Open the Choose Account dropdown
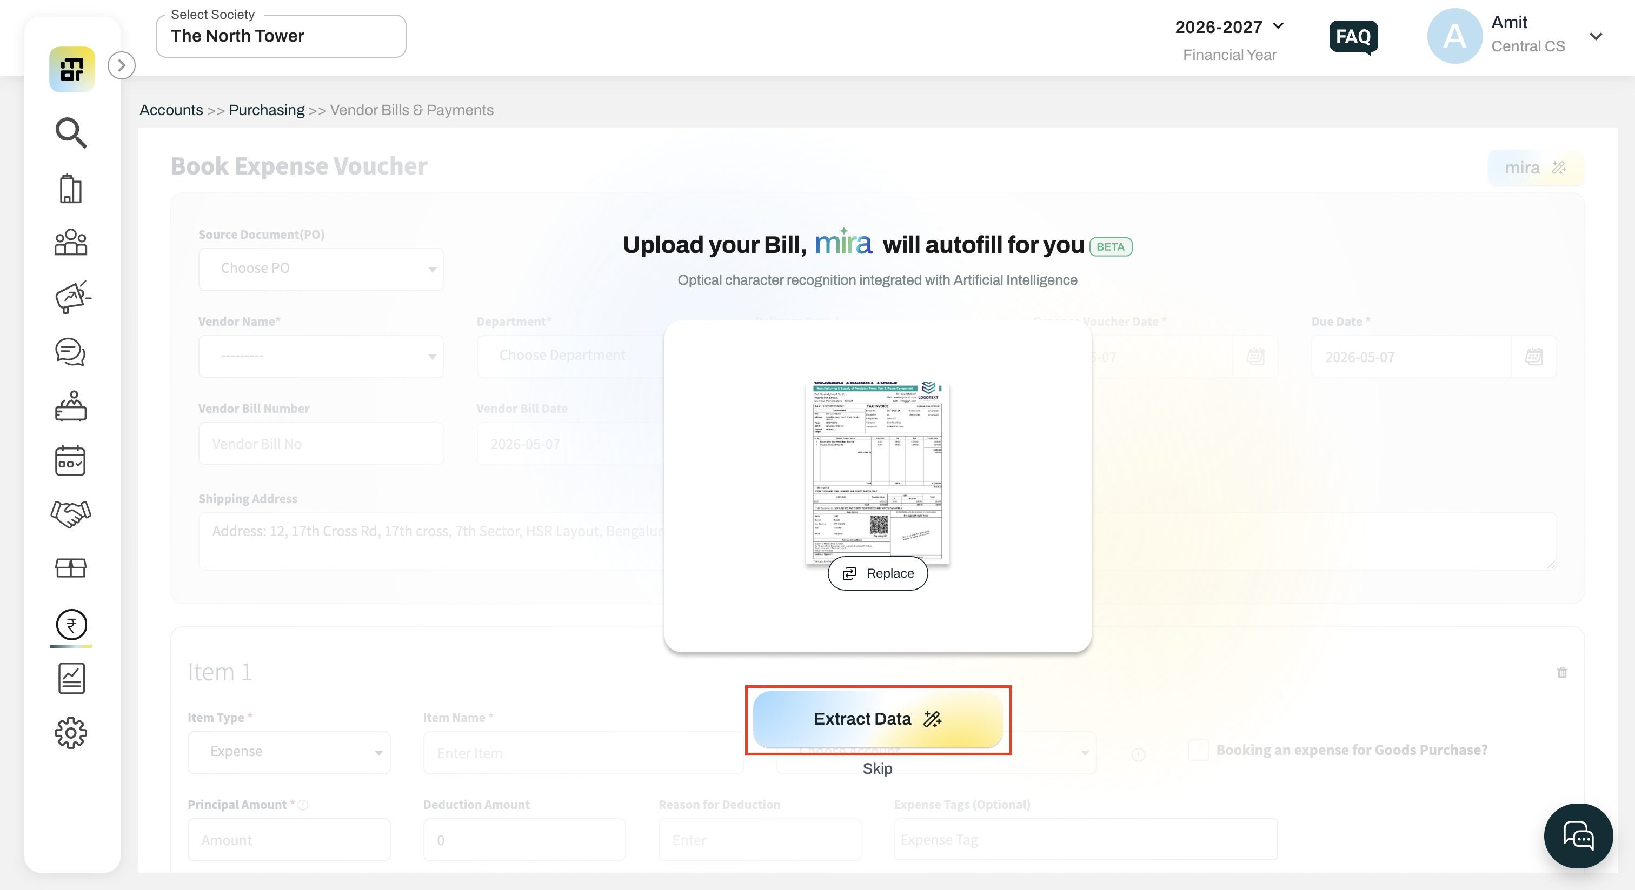 pos(936,752)
